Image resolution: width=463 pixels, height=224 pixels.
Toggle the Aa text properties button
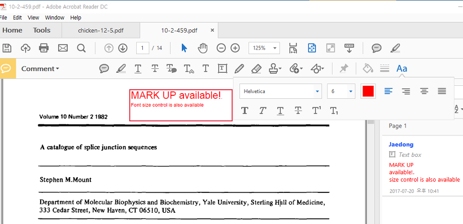click(x=401, y=69)
